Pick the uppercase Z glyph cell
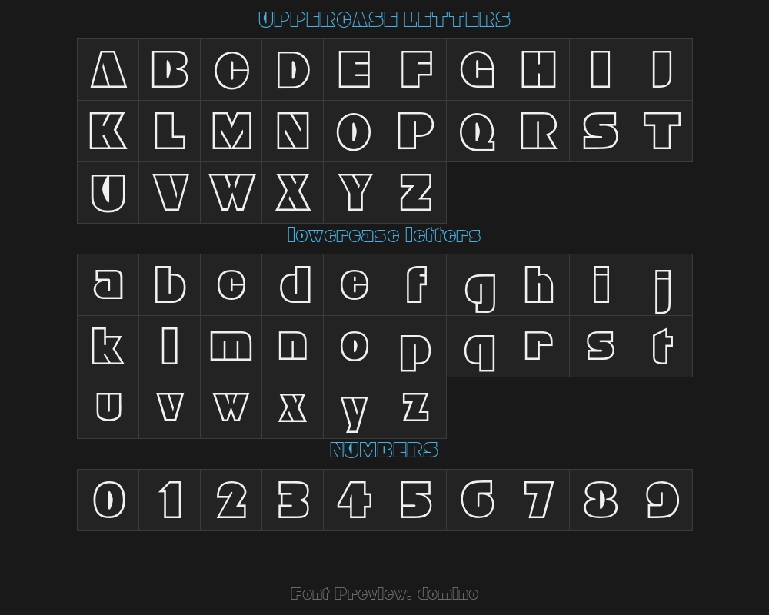 click(x=415, y=192)
